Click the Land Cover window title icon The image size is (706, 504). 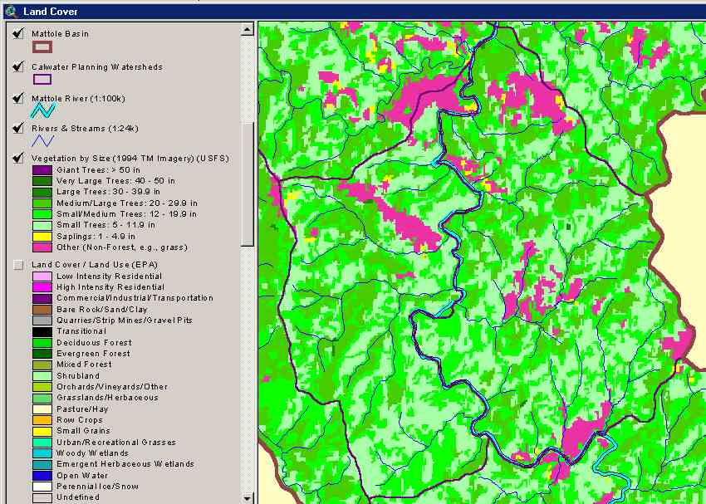(x=10, y=11)
